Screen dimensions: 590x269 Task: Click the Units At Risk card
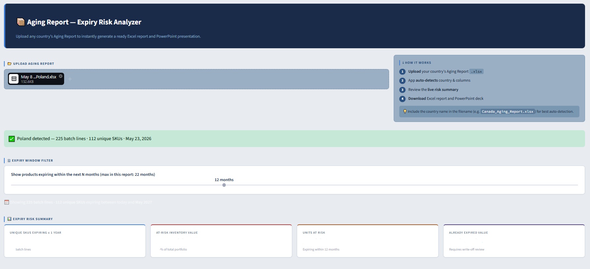pyautogui.click(x=368, y=241)
